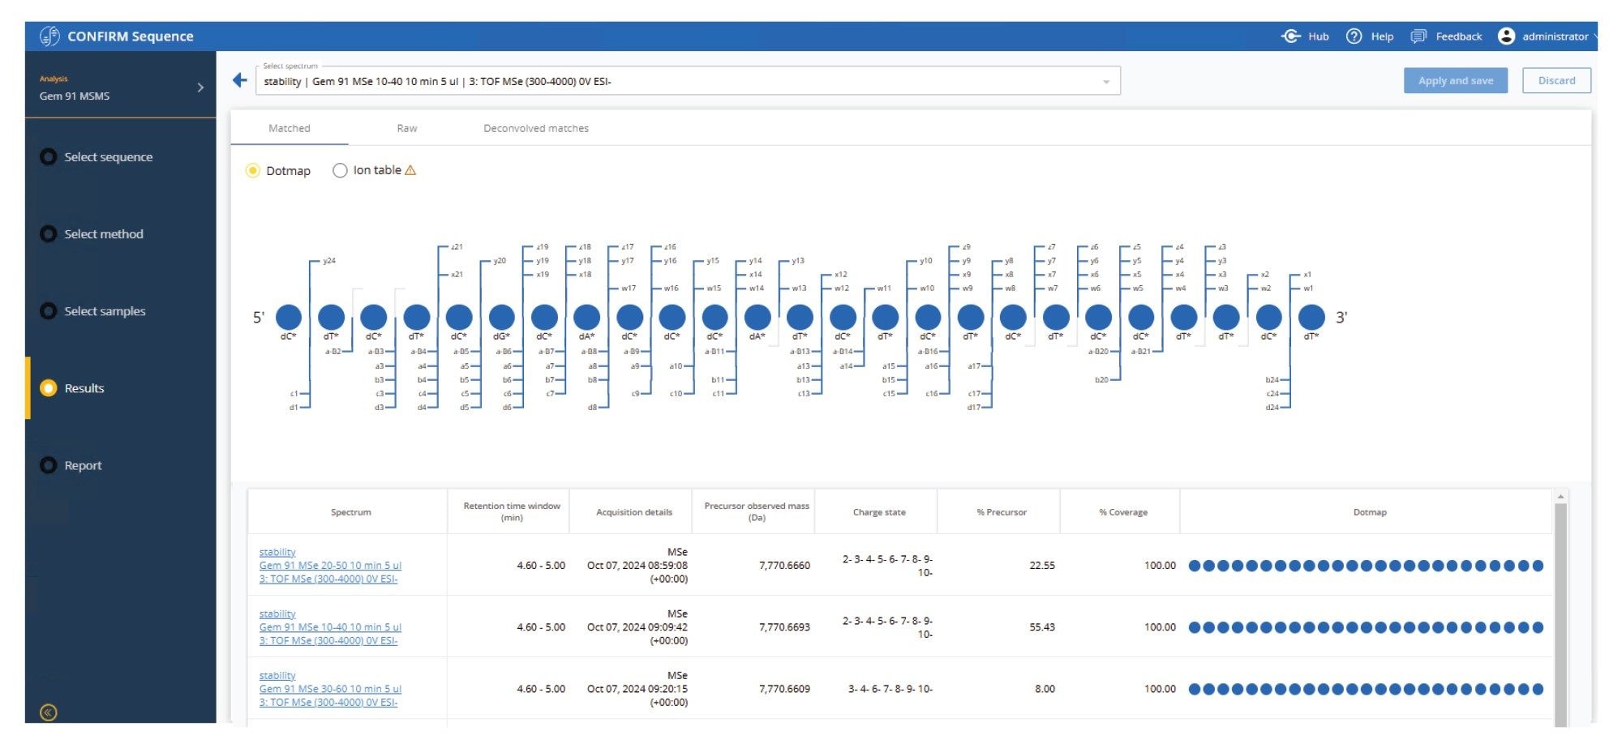The image size is (1622, 748).
Task: Go to Select sequence step
Action: click(x=109, y=157)
